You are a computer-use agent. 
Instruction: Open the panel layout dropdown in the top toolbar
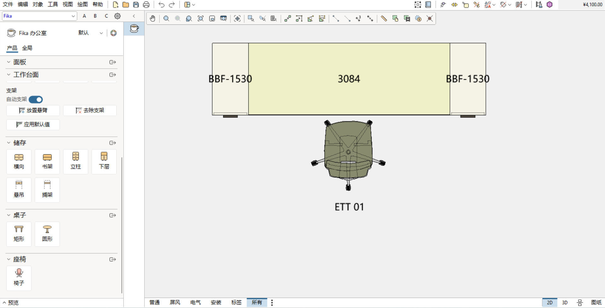[x=189, y=5]
